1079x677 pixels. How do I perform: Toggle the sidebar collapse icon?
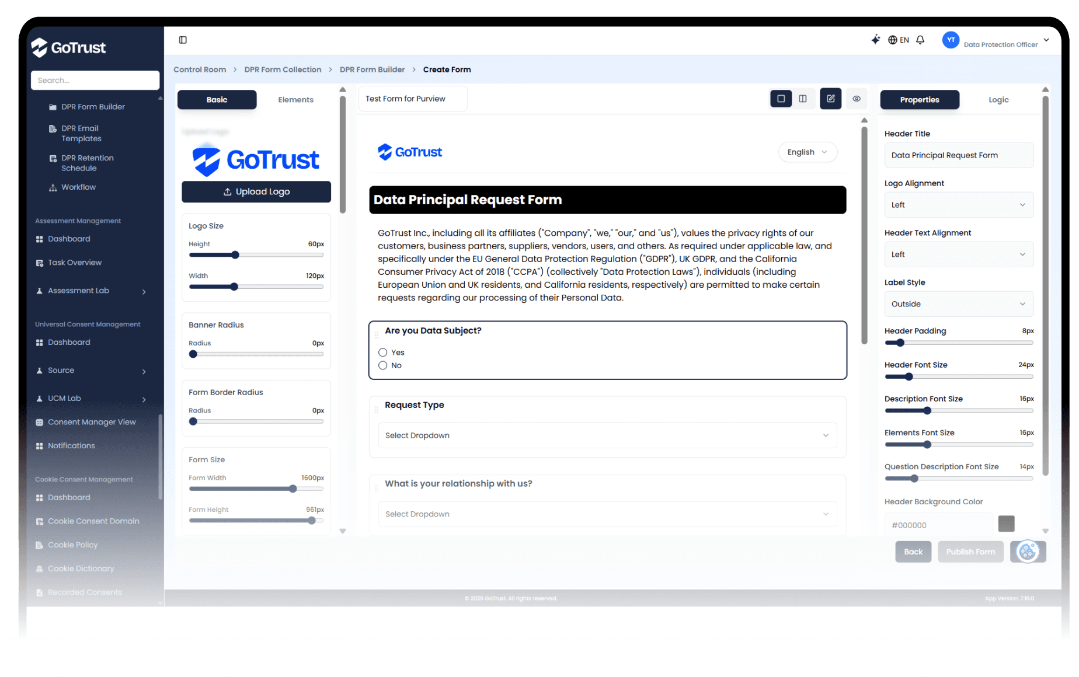(183, 40)
